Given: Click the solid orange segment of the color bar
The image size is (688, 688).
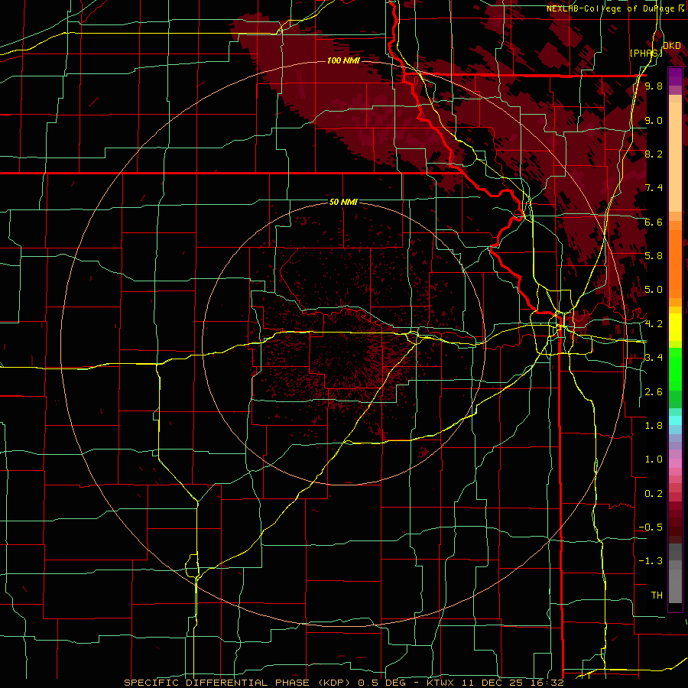Looking at the screenshot, I should point(675,264).
